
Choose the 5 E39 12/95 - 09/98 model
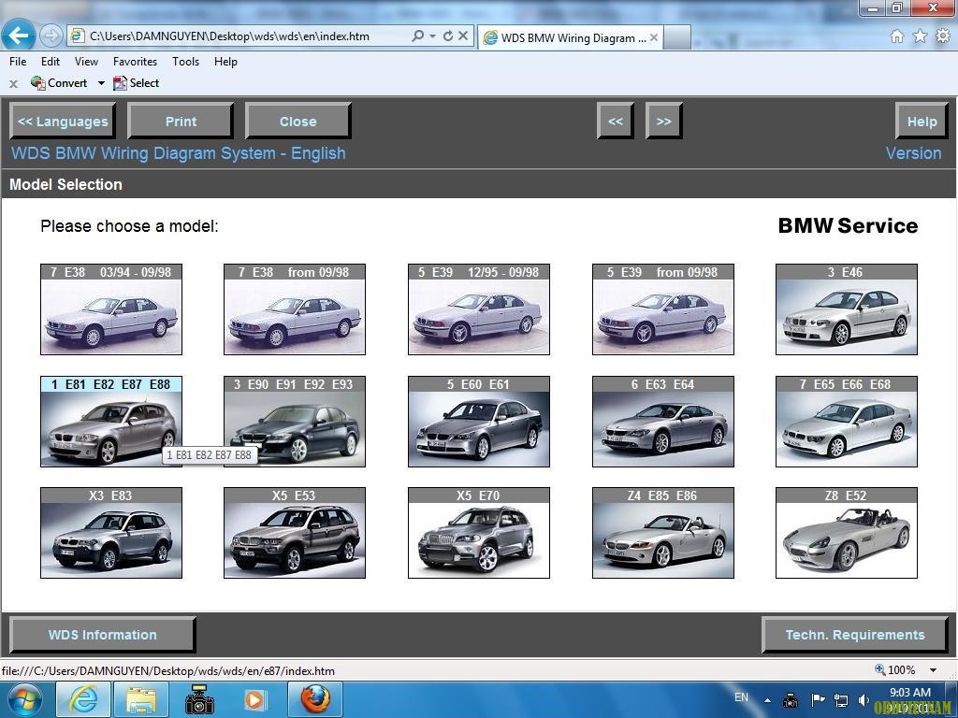[x=479, y=309]
